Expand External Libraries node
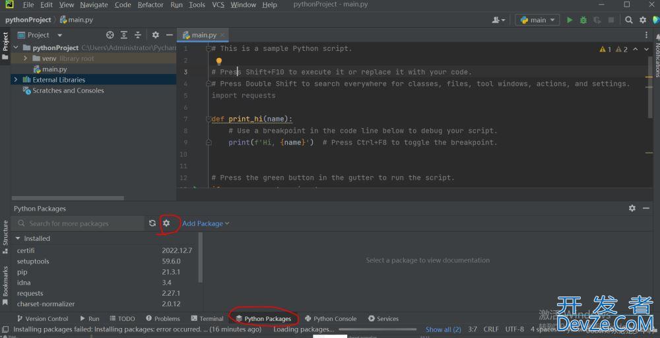The image size is (660, 338). click(16, 80)
